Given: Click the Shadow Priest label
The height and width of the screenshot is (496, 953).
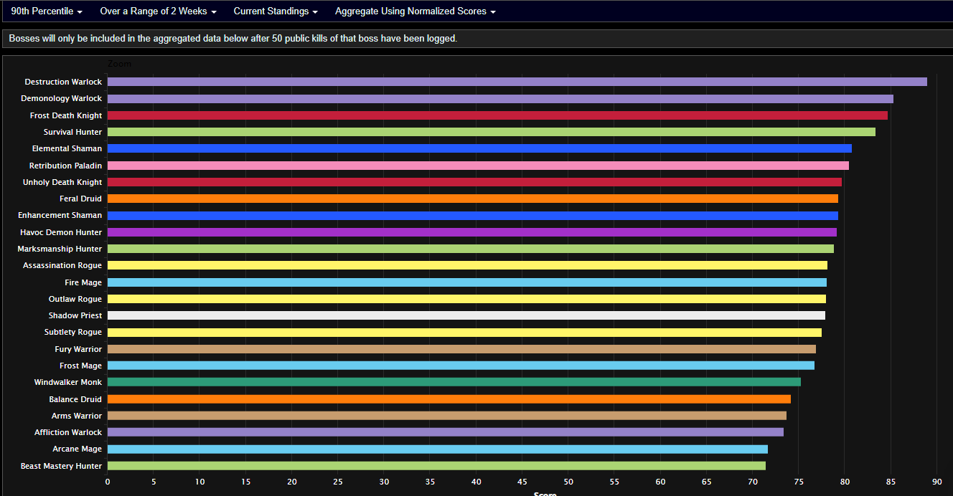Looking at the screenshot, I should [75, 315].
